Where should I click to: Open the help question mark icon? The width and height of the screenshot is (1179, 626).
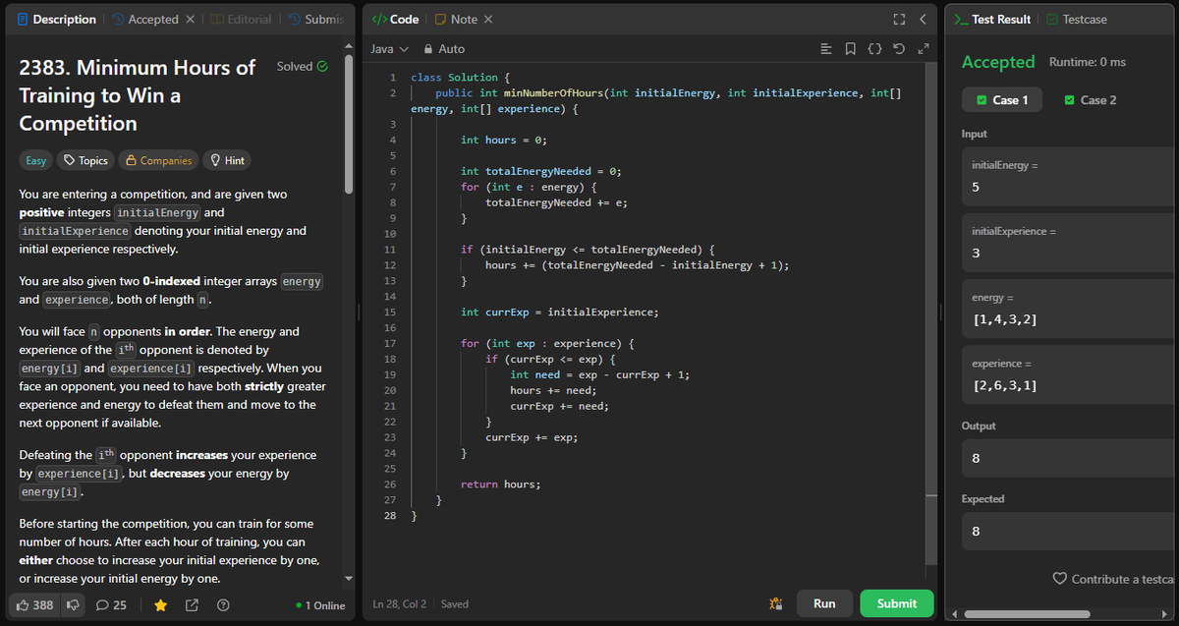(223, 604)
